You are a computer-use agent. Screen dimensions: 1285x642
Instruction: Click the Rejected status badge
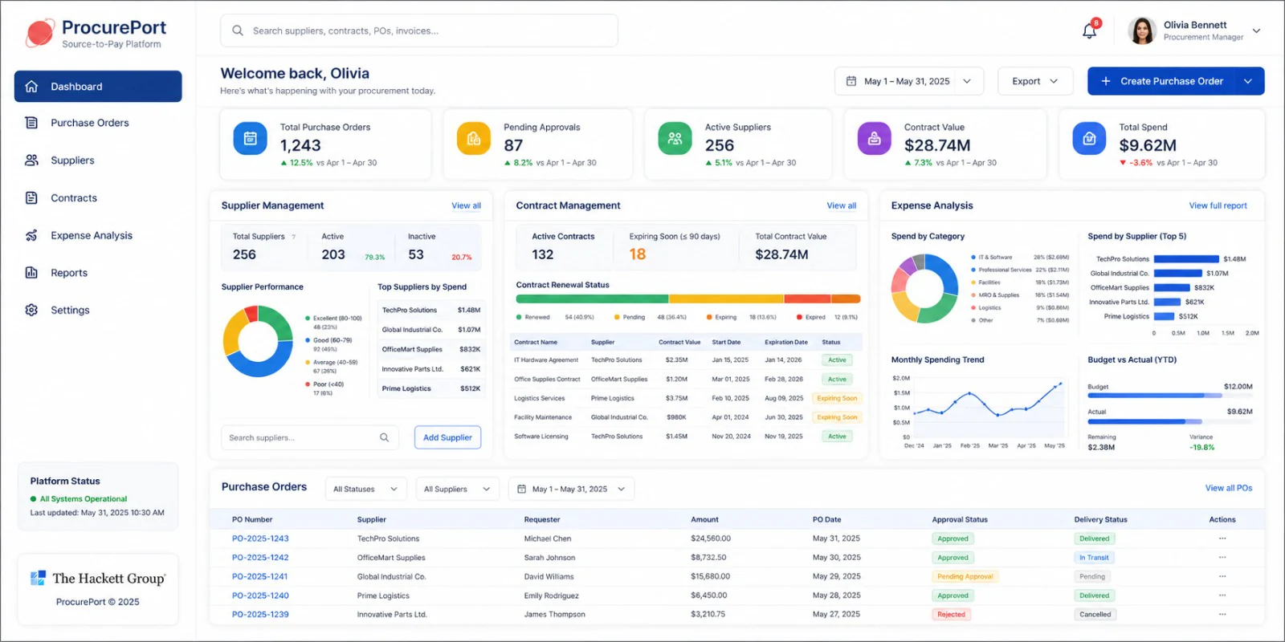pos(951,614)
